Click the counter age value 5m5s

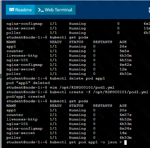(x=124, y=51)
